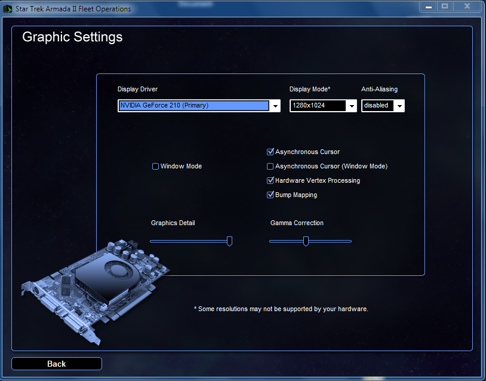This screenshot has height=381, width=486.
Task: Check Asynchronous Cursor (Window Mode) checkbox
Action: (270, 167)
